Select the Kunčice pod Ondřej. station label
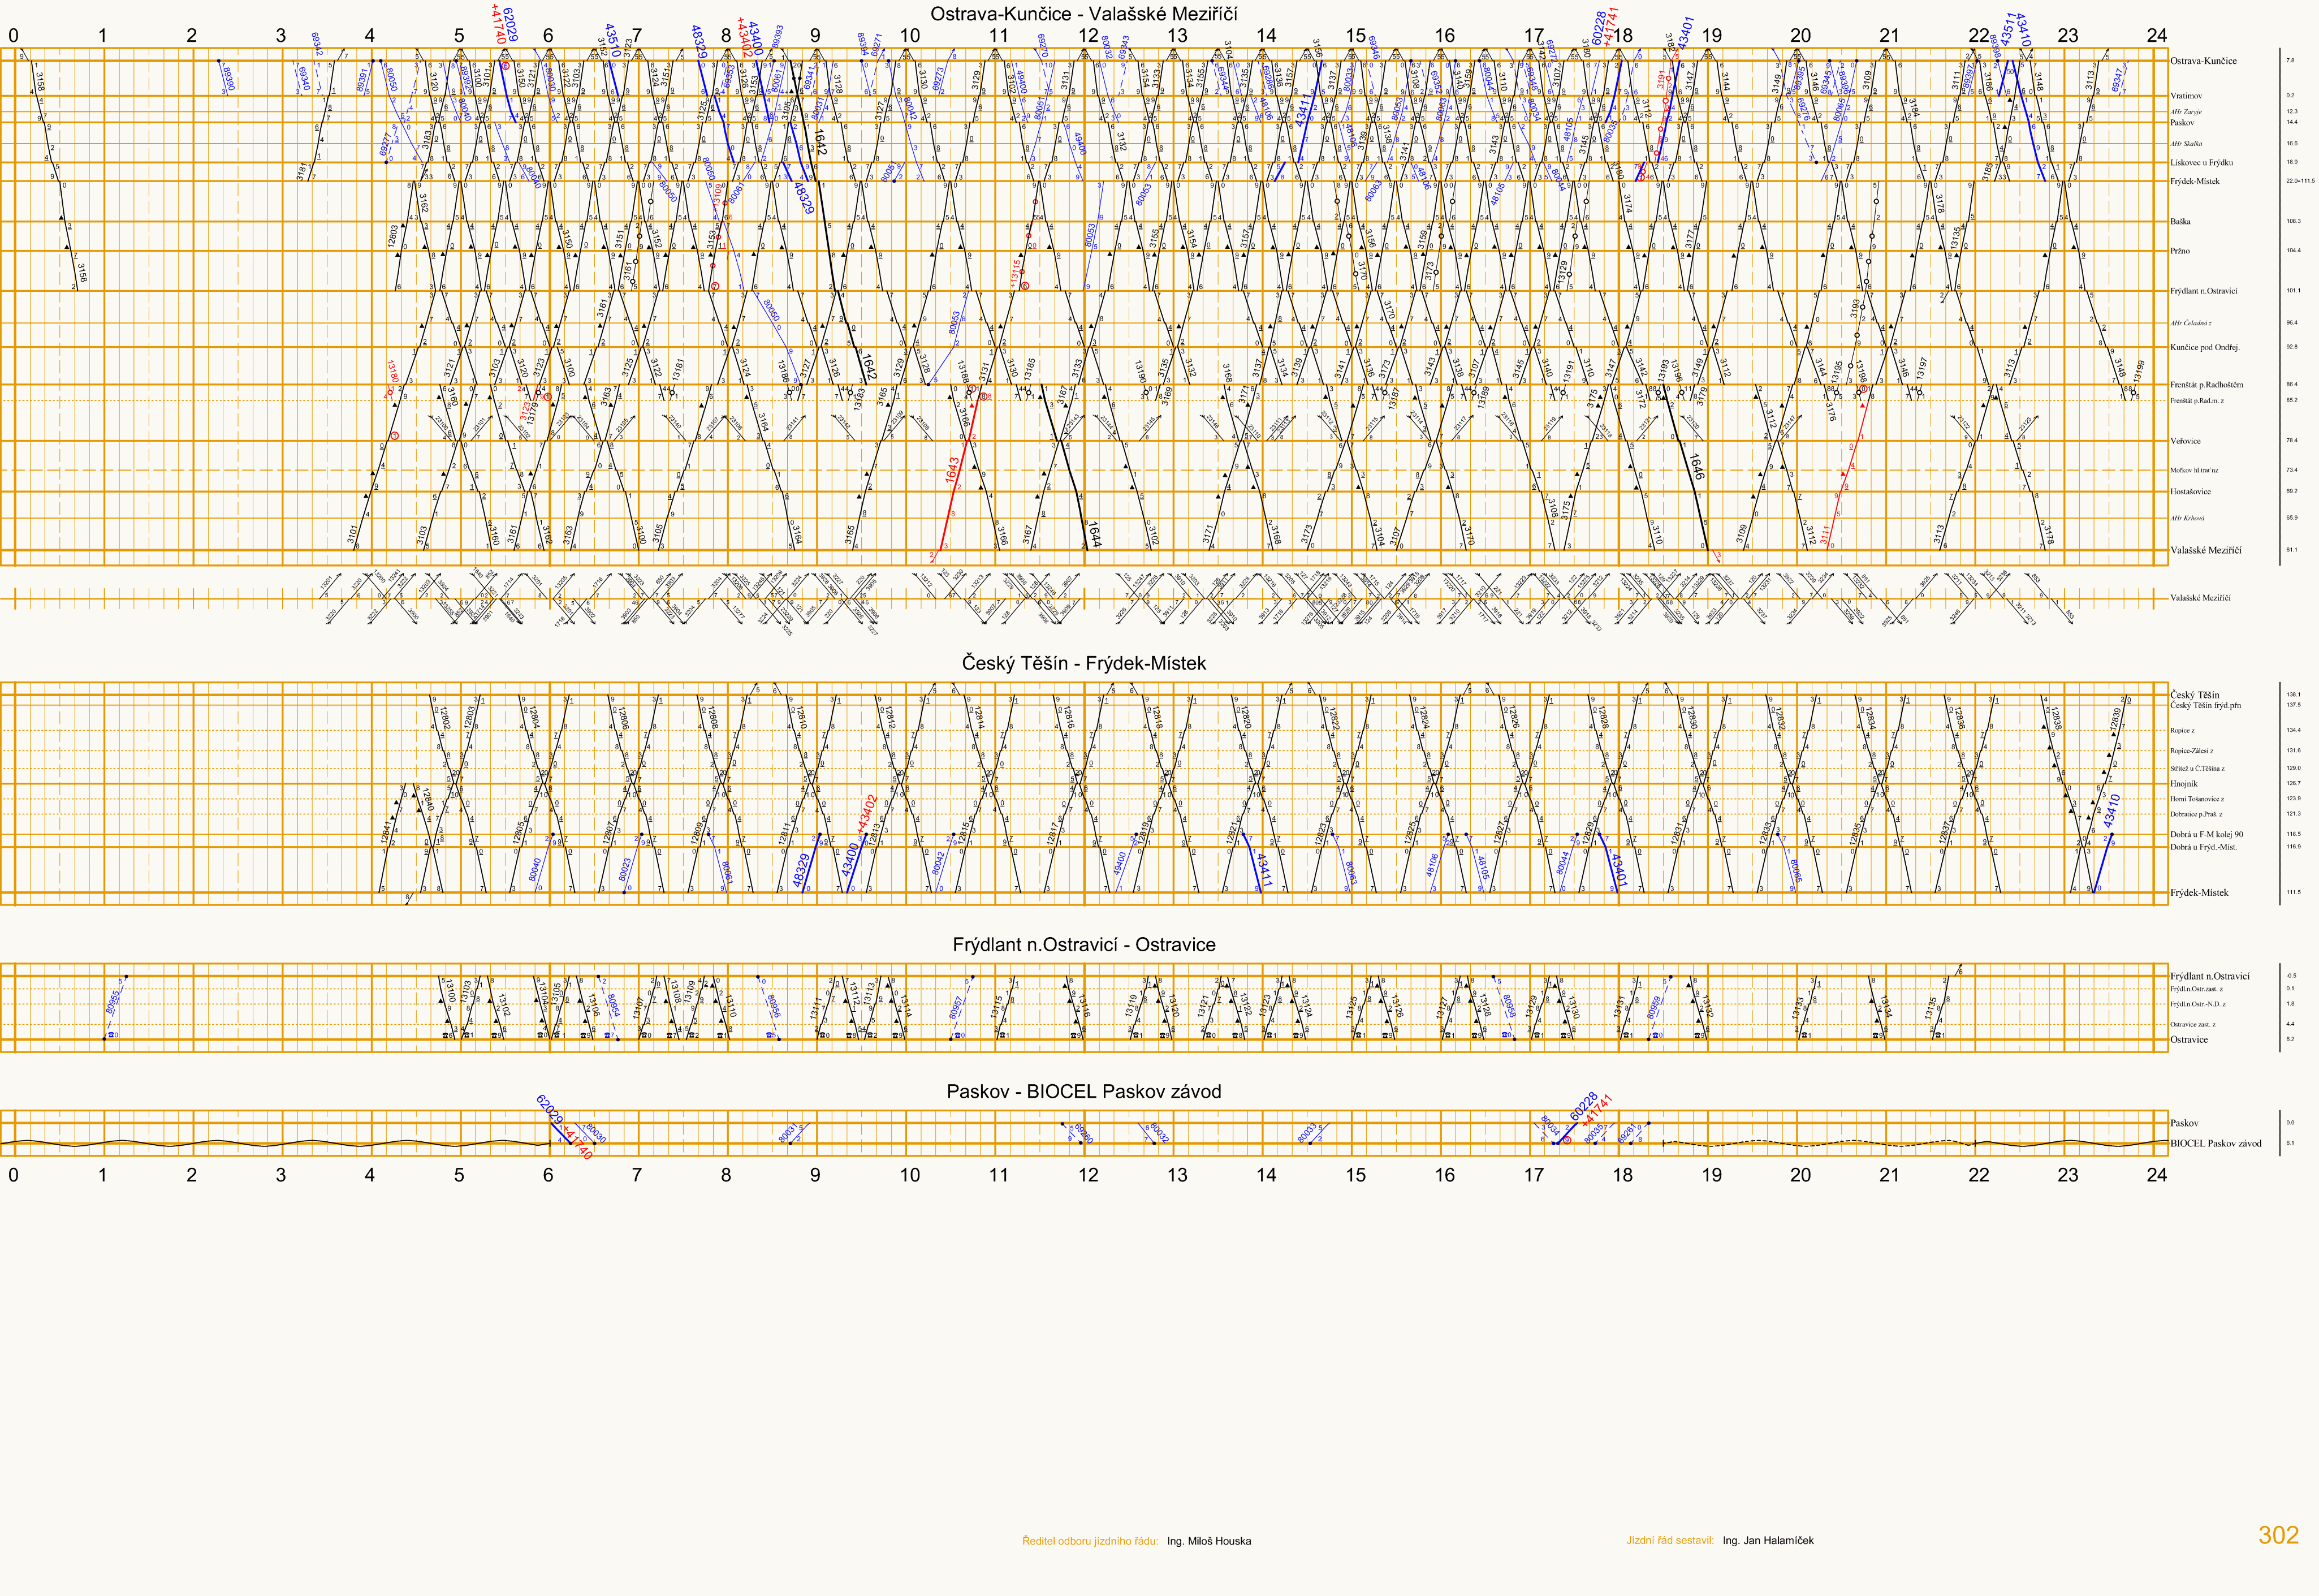The width and height of the screenshot is (2319, 1596). point(2204,347)
